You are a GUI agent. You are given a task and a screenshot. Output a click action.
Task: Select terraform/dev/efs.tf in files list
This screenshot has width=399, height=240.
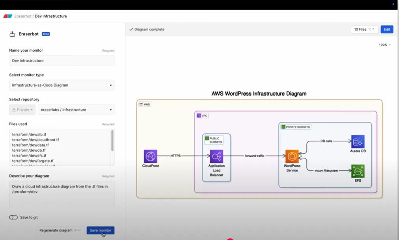(x=29, y=156)
